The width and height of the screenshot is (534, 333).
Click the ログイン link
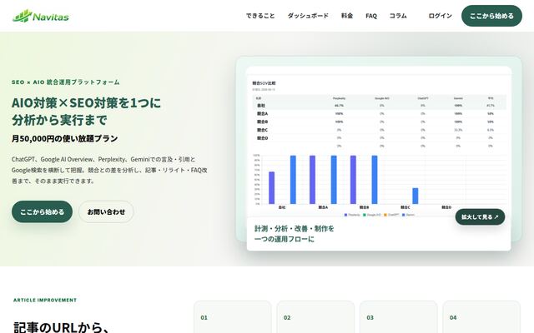tap(440, 16)
